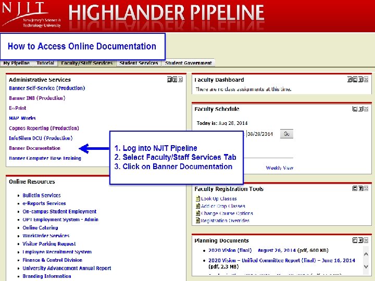Viewport: 375px width, 281px height.
Task: Click the schedule date input field
Action: point(262,134)
